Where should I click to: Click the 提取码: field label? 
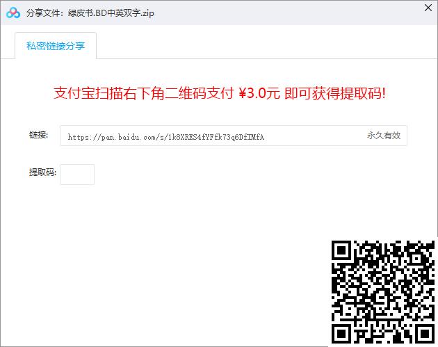point(42,172)
